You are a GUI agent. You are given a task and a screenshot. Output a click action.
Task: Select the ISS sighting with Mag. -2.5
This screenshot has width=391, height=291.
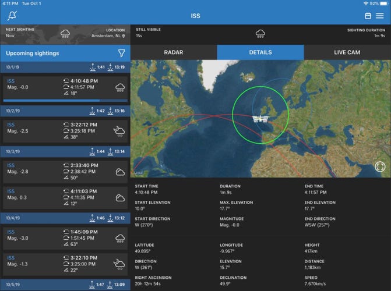(65, 131)
